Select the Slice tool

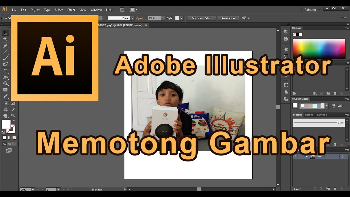click(13, 109)
